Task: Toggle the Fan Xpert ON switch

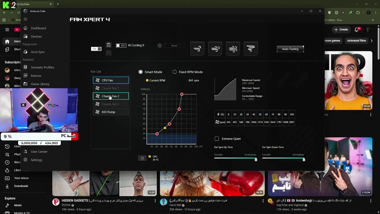Action: point(96,49)
